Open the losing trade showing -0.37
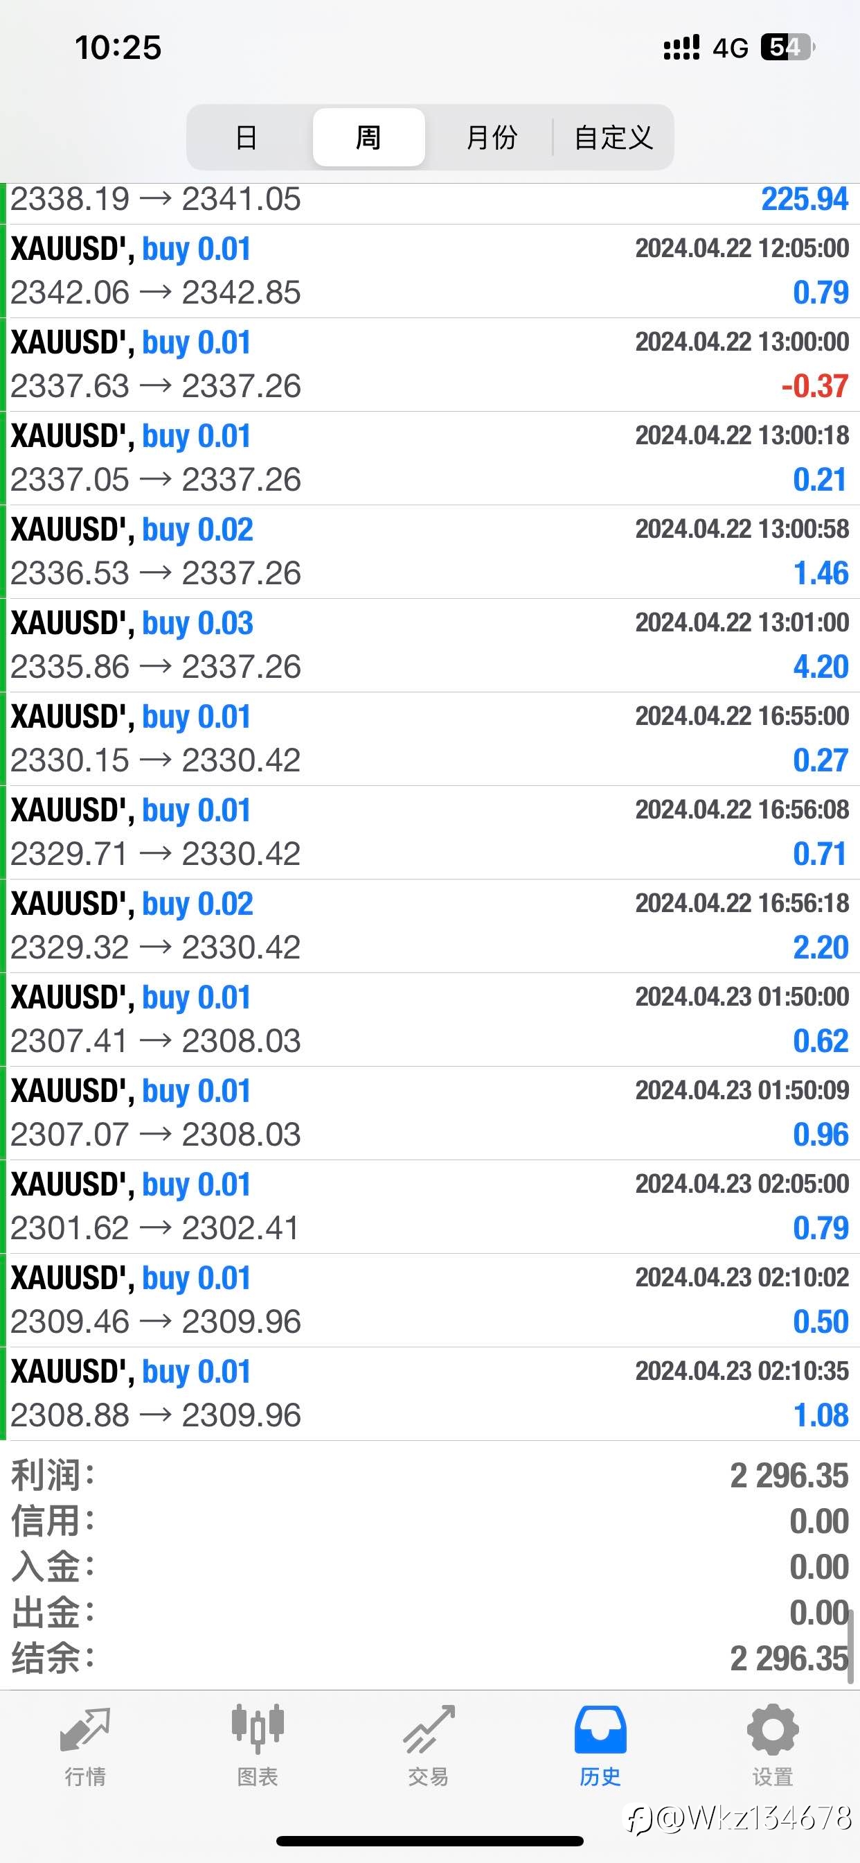The width and height of the screenshot is (860, 1863). [430, 365]
